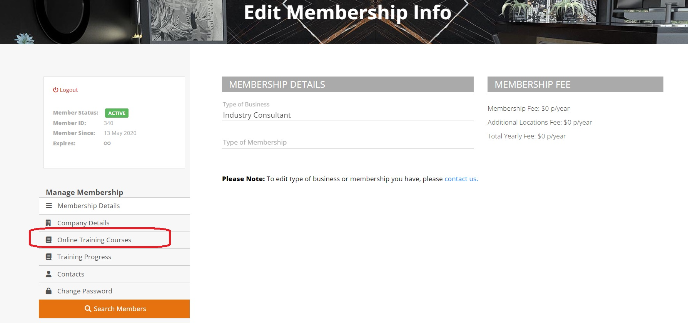Click the Online Training Courses book icon
This screenshot has width=688, height=323.
48,240
